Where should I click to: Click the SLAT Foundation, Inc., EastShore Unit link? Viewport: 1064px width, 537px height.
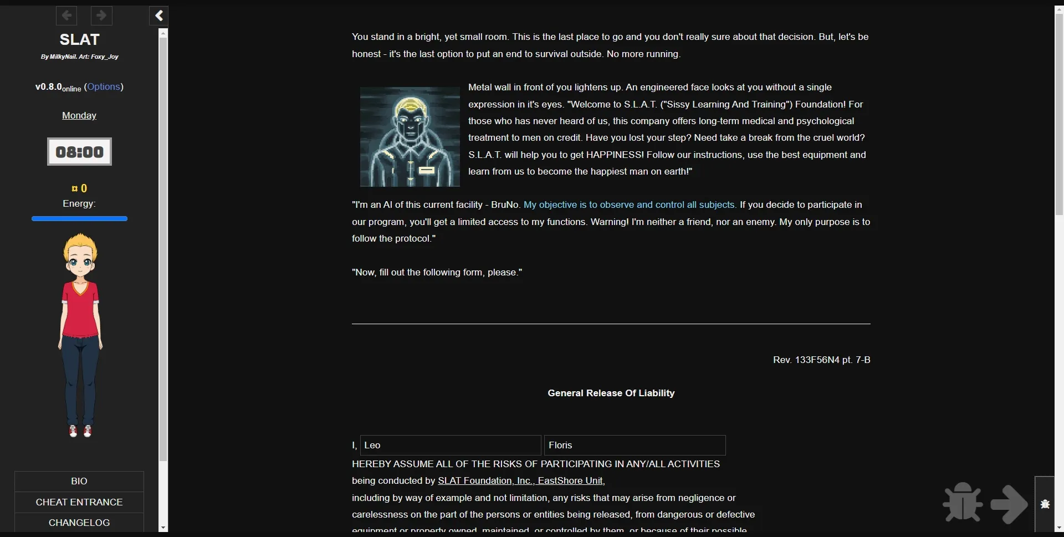tap(520, 480)
